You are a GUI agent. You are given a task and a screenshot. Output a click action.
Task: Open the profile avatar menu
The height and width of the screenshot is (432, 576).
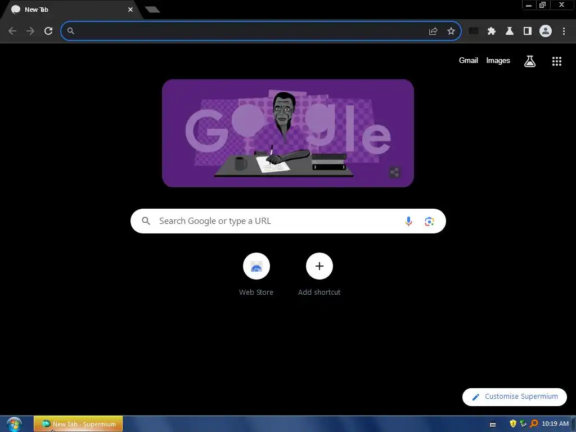(546, 31)
